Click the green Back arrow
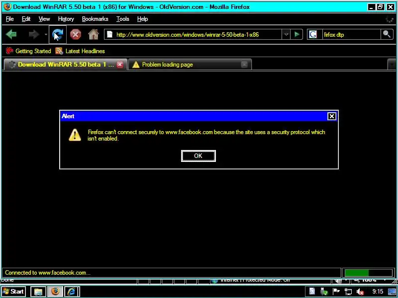The width and height of the screenshot is (398, 298). (11, 34)
